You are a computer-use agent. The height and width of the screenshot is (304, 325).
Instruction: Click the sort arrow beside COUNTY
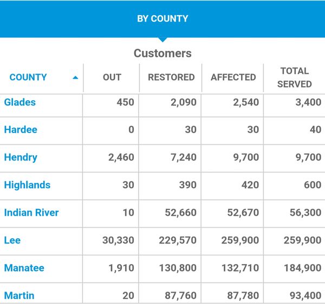pos(75,77)
